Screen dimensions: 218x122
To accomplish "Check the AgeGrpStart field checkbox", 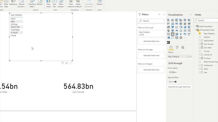I will [200, 40].
